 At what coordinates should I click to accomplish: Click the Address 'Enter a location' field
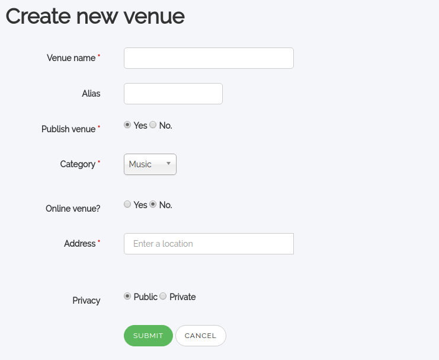tap(209, 244)
